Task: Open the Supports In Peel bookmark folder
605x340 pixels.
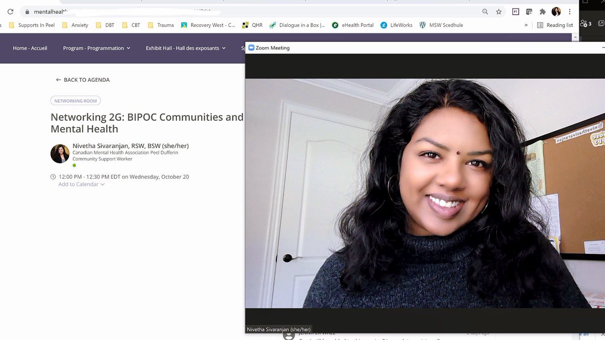Action: (x=32, y=25)
